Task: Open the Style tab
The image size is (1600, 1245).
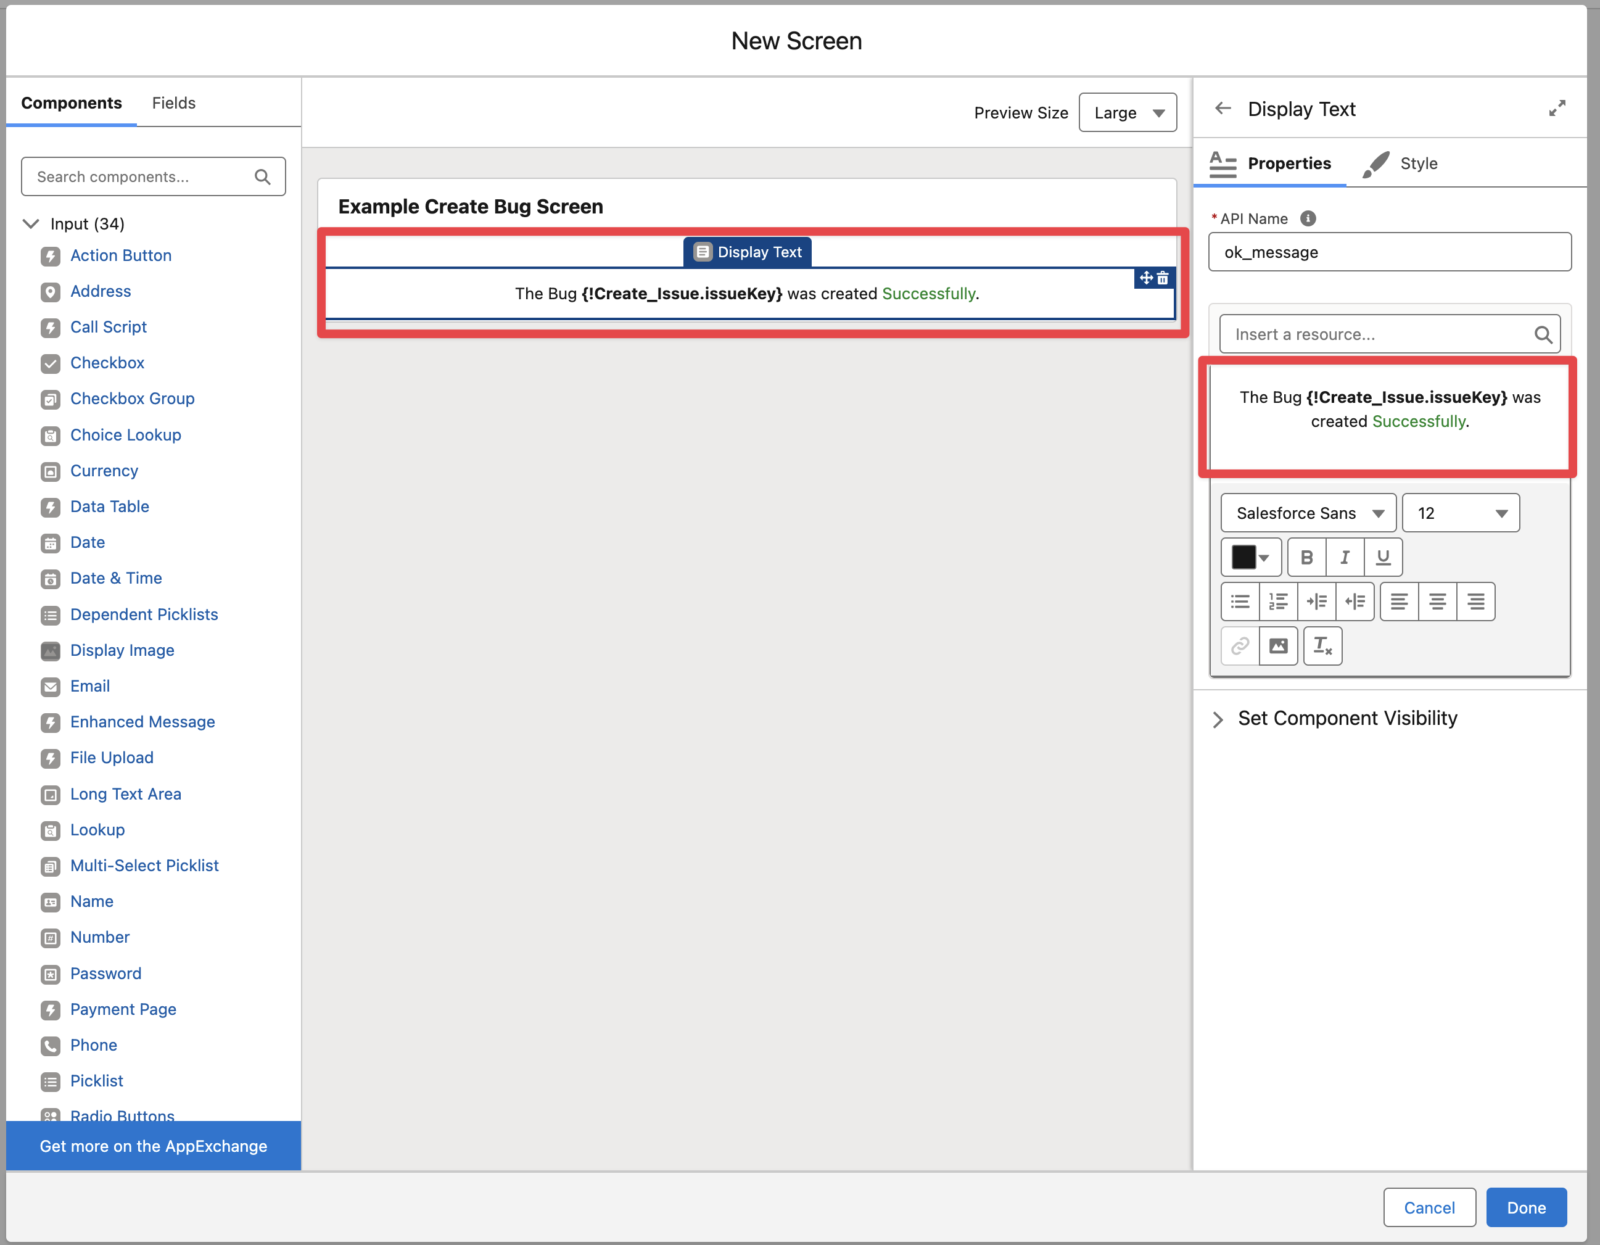Action: pos(1417,163)
